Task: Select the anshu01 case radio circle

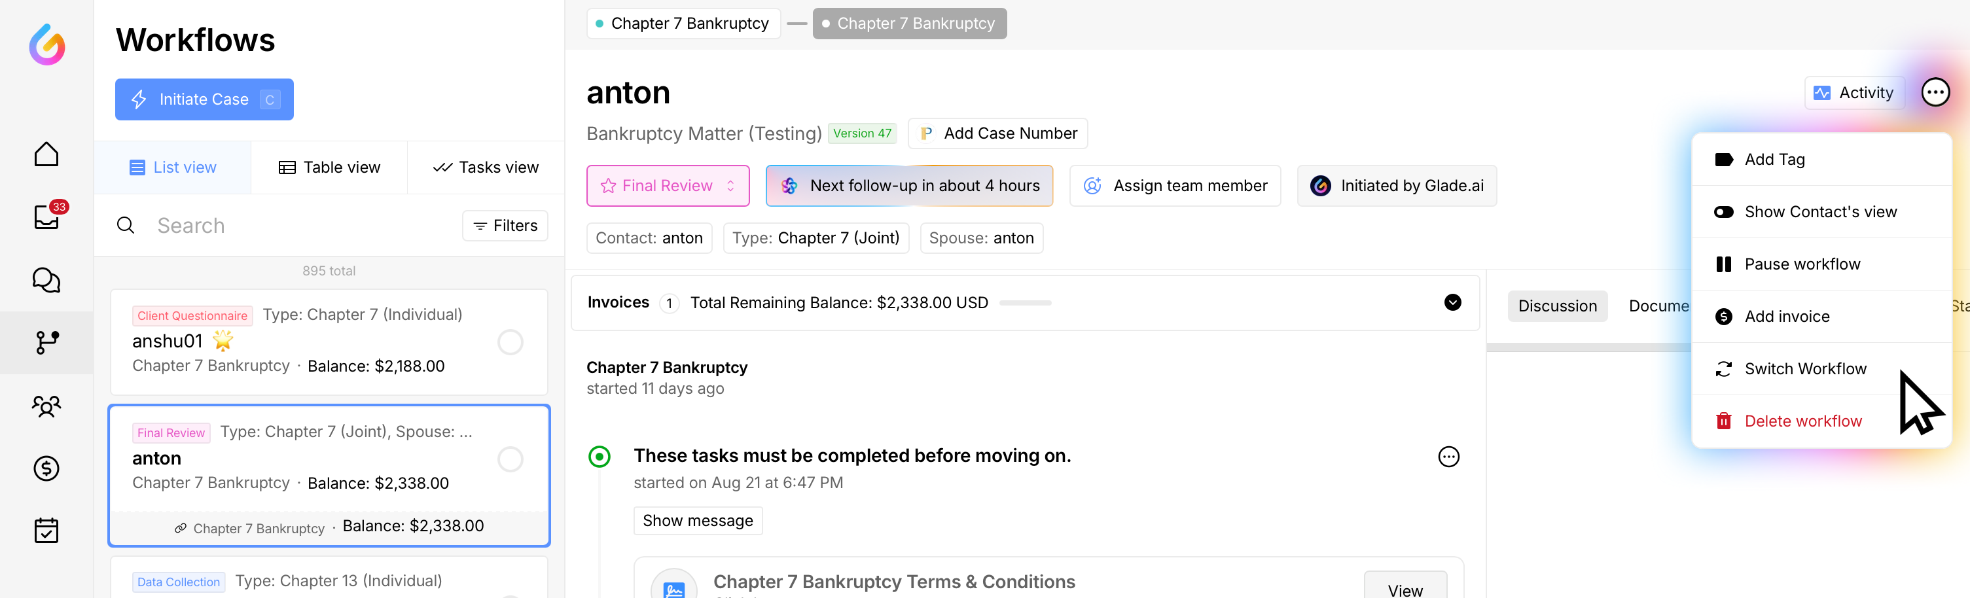Action: 510,342
